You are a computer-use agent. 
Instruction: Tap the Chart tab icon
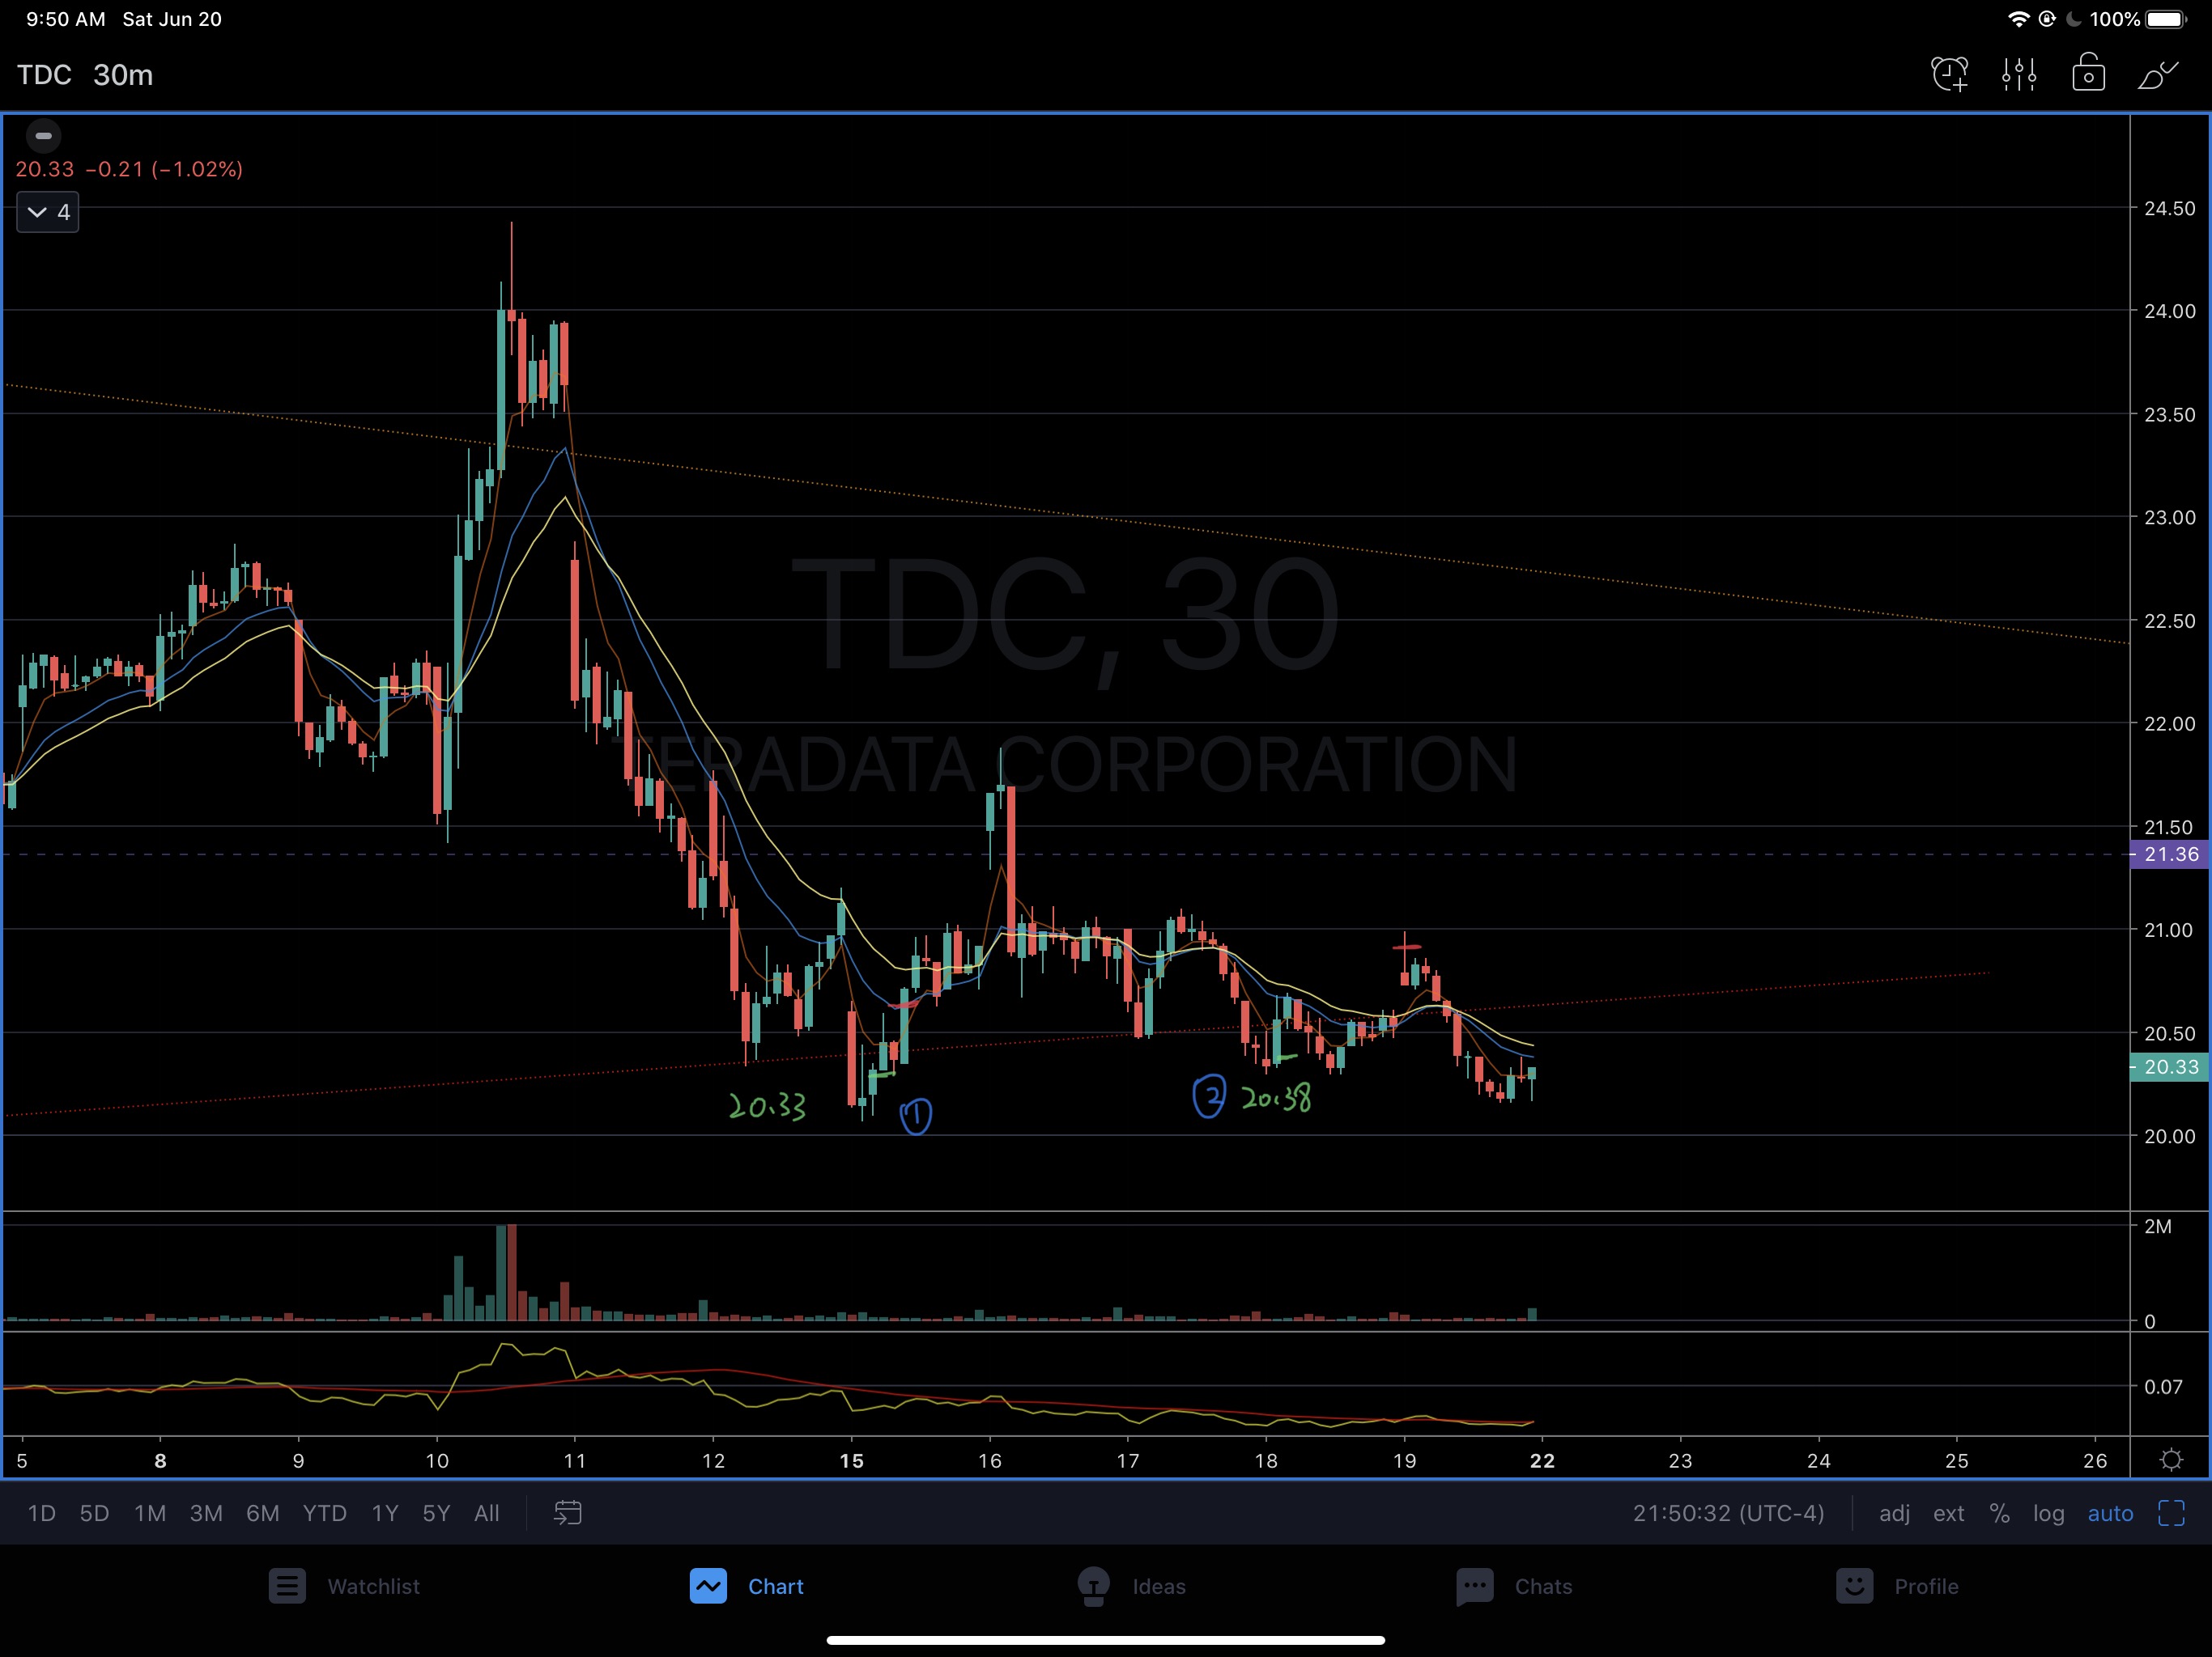click(708, 1586)
